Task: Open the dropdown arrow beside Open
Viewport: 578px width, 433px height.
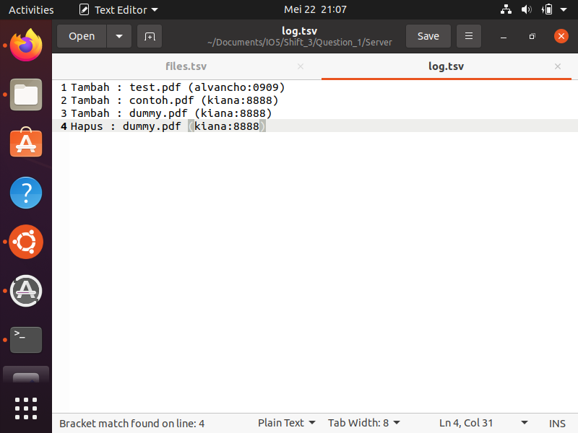Action: [x=118, y=35]
